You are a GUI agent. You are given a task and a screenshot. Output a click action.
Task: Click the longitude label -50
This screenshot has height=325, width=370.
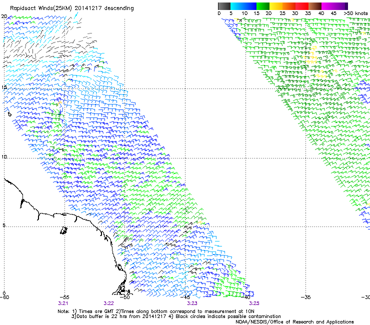point(125,297)
